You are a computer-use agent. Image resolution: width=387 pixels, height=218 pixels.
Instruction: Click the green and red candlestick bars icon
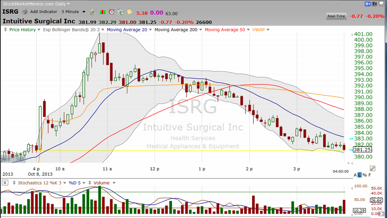pos(102,12)
